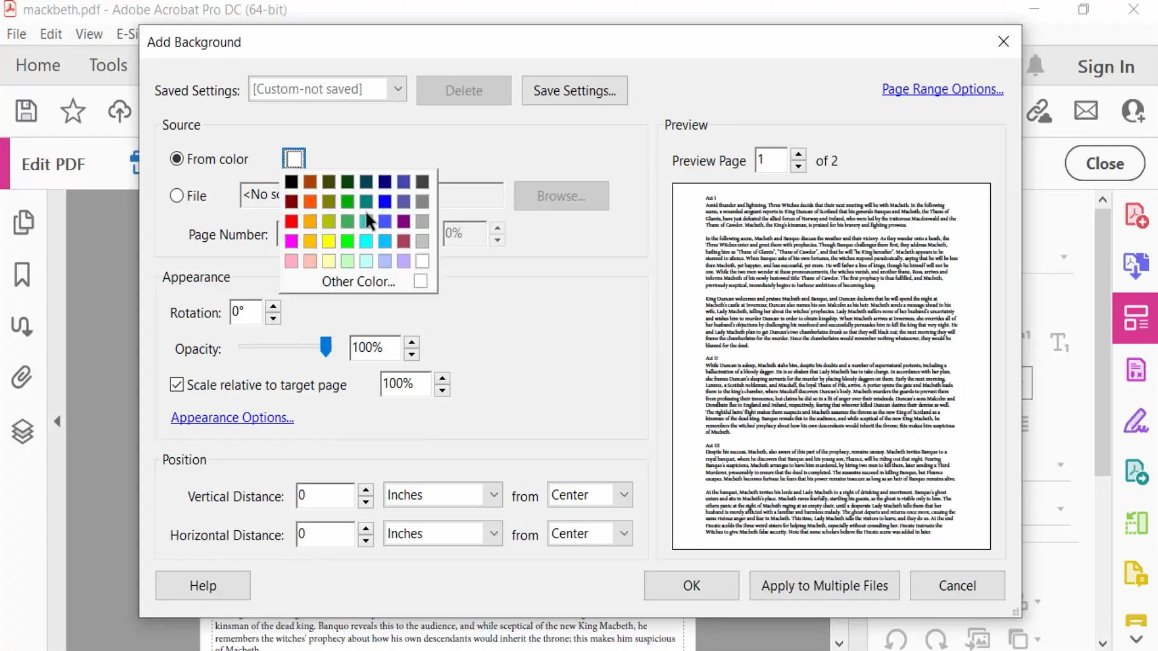Open the Attachments paperclip panel
1158x651 pixels.
coord(22,378)
